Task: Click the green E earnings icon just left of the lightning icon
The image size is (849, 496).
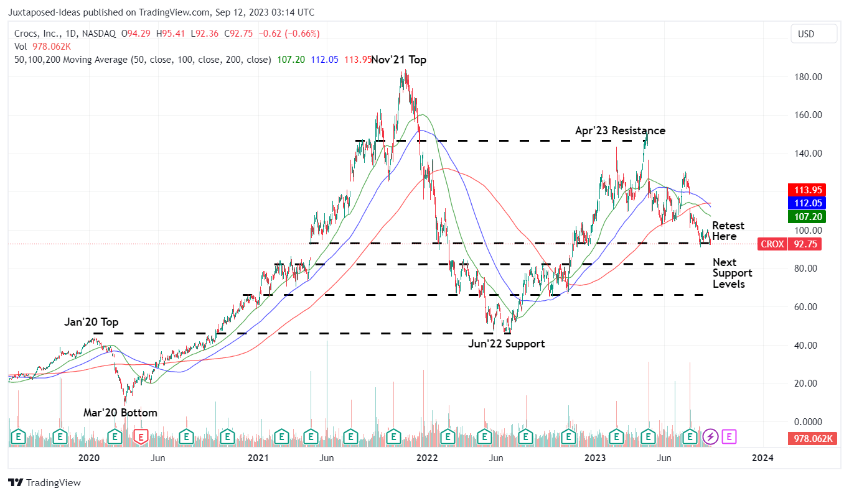Action: coord(690,437)
